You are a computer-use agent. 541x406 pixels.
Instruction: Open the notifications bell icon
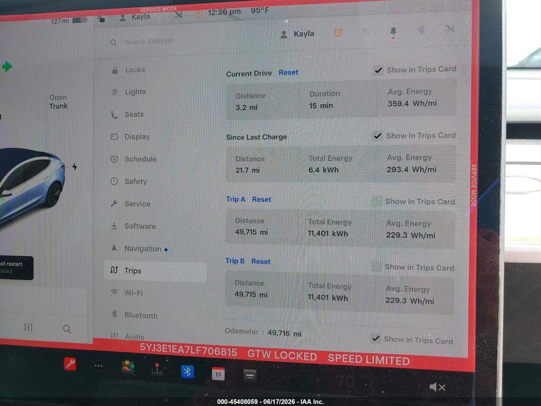[393, 31]
